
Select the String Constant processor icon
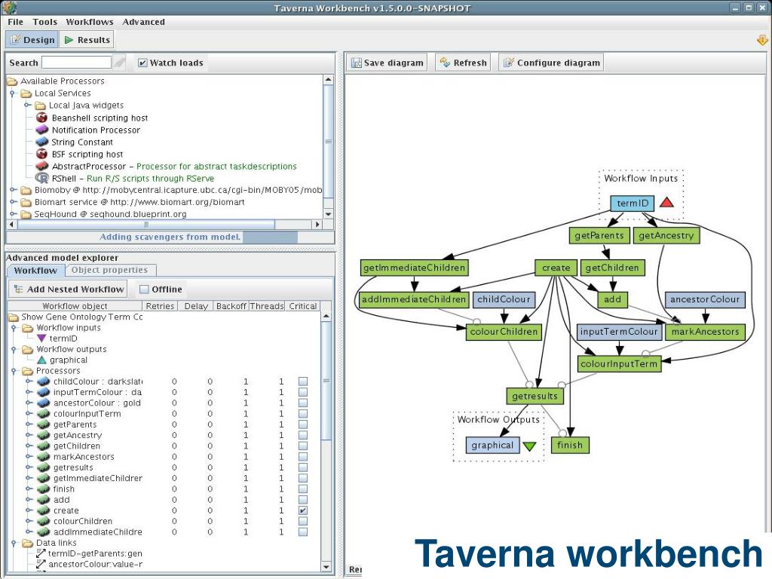[42, 142]
